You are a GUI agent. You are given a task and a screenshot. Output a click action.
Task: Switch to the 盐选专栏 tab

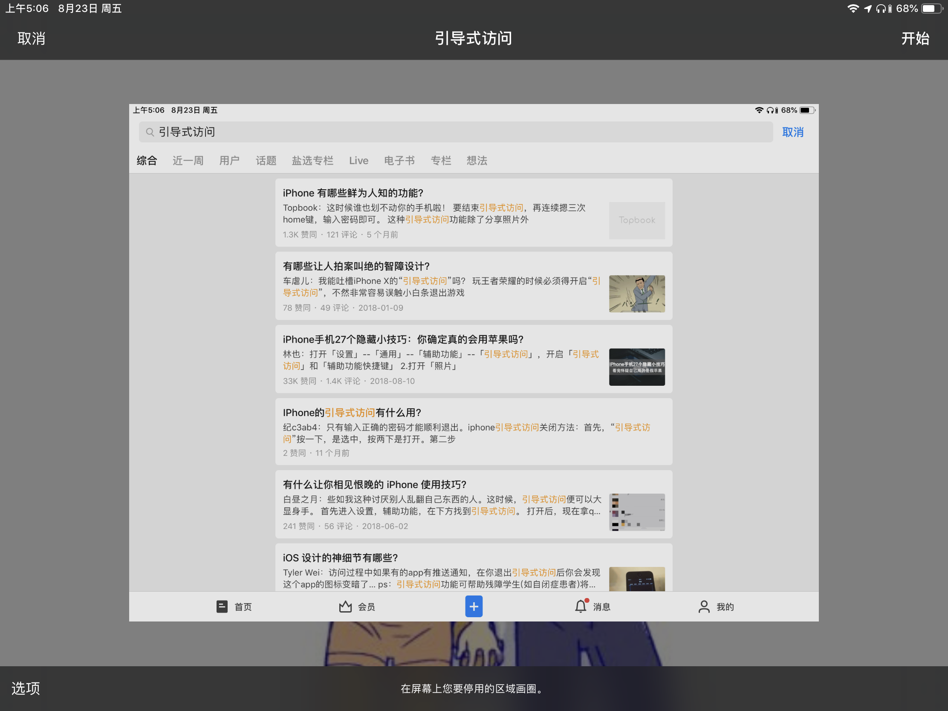click(x=312, y=161)
